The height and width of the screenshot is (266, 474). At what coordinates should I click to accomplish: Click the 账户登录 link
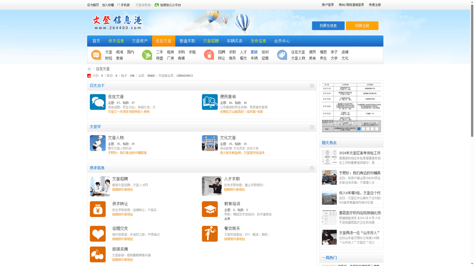click(328, 5)
